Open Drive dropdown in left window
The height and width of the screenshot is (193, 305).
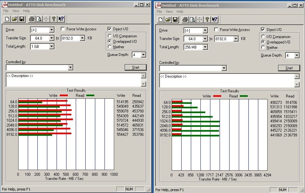(51, 30)
